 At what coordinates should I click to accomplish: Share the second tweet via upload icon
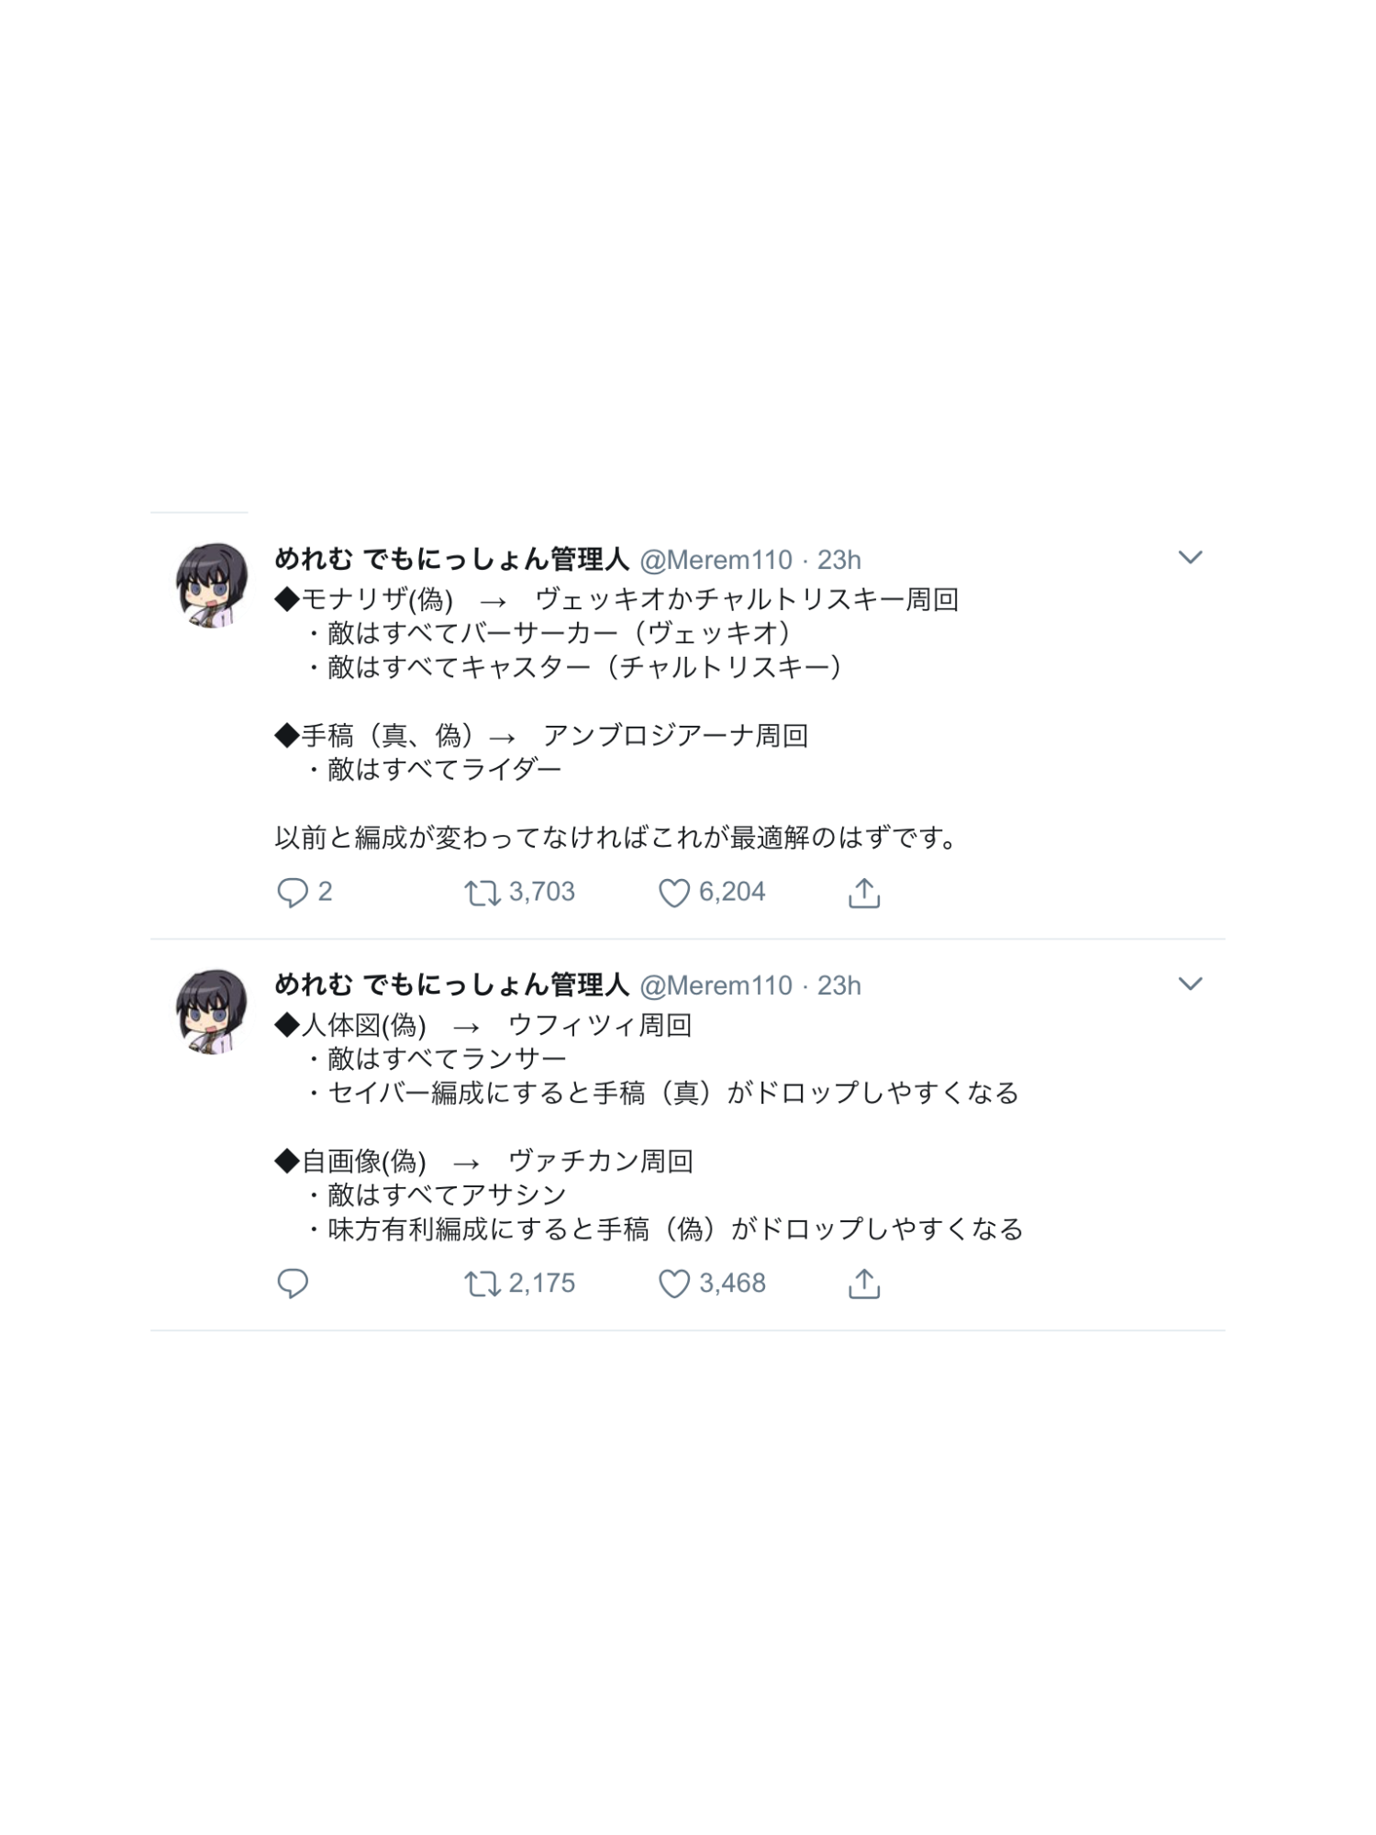(x=864, y=1284)
